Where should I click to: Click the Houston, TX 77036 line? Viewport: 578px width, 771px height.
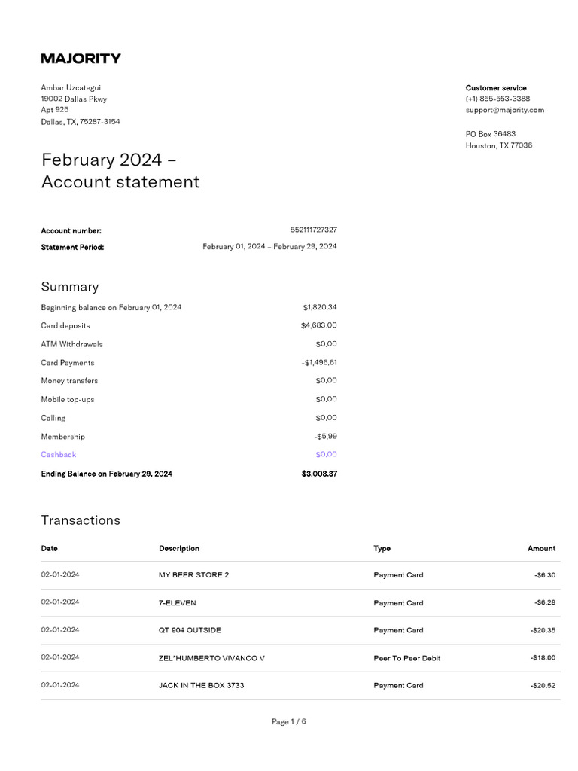499,145
